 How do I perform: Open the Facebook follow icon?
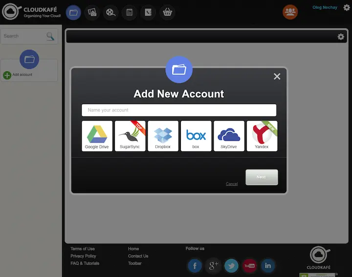pos(195,266)
